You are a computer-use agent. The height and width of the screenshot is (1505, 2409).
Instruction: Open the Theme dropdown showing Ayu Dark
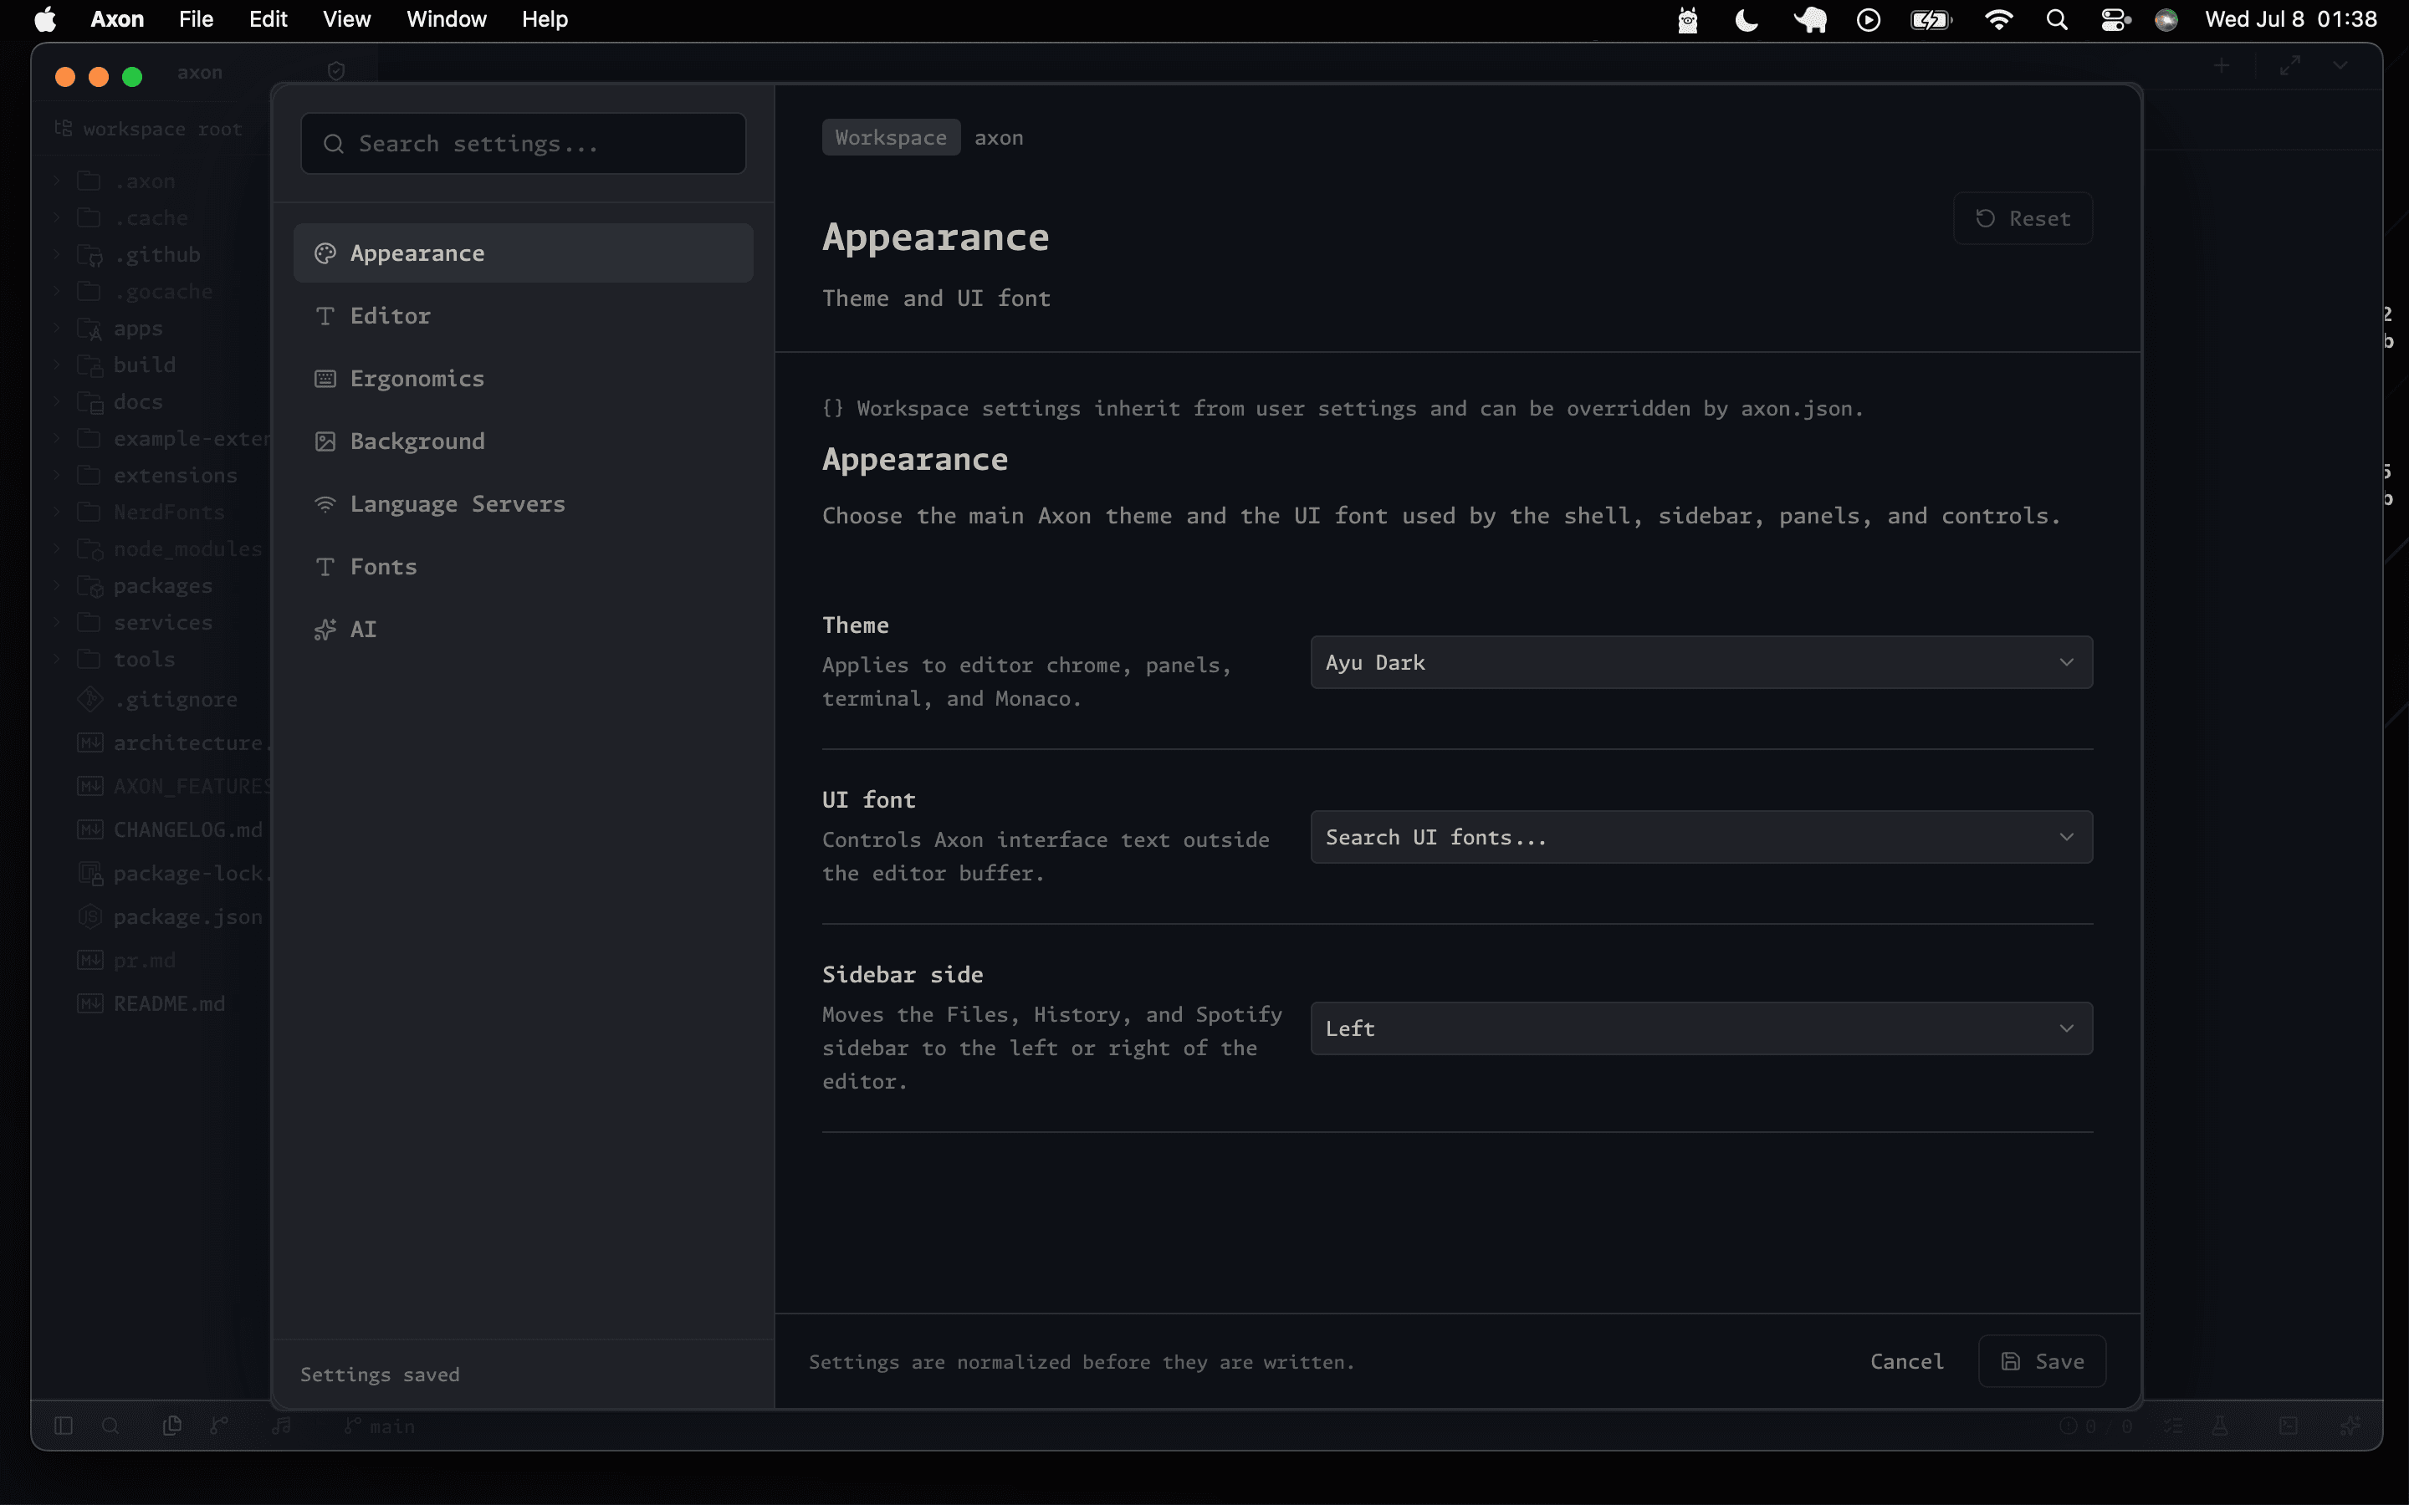tap(1701, 662)
